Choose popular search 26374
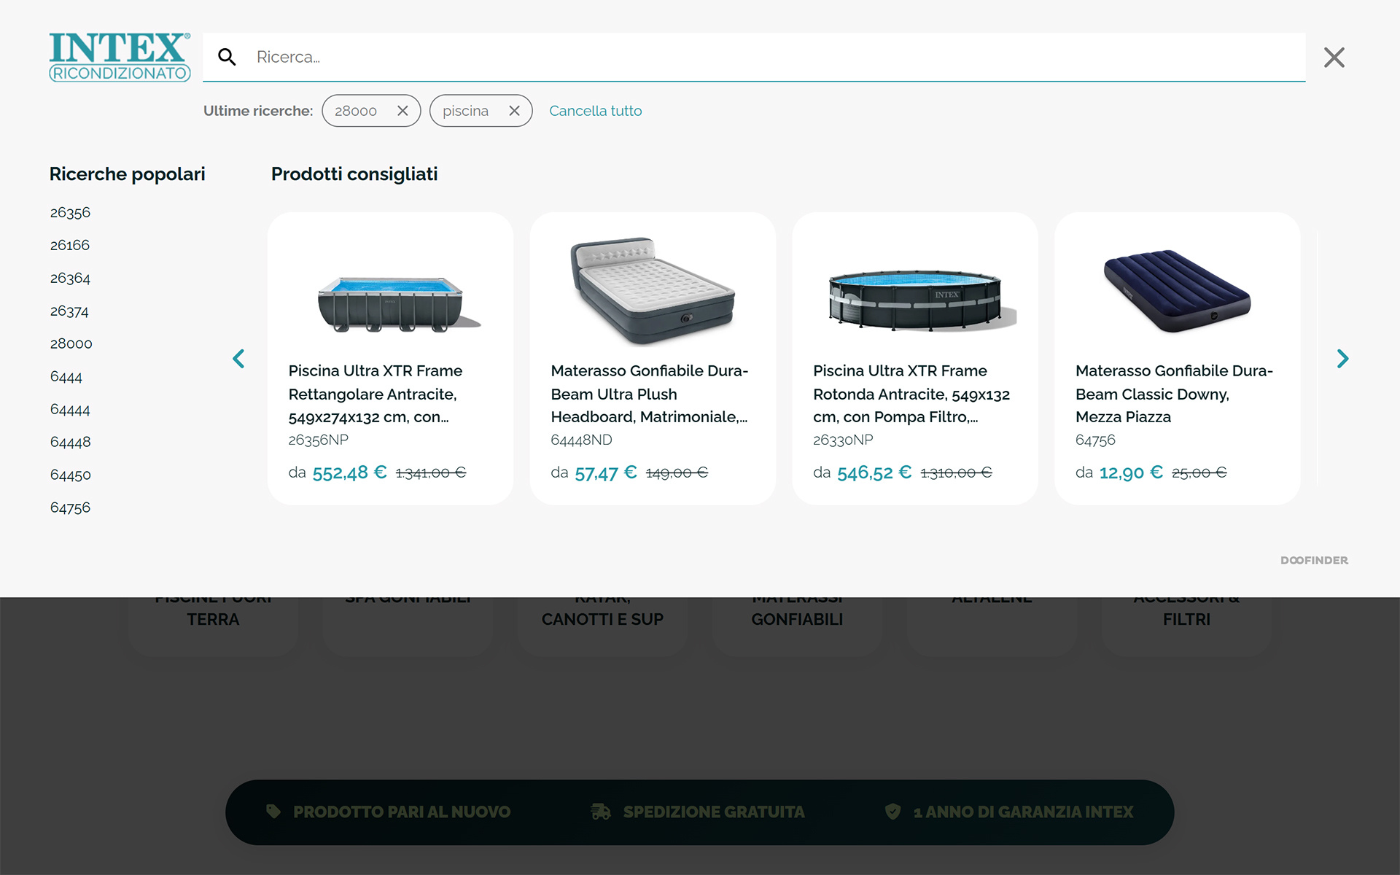Viewport: 1400px width, 875px height. (69, 311)
